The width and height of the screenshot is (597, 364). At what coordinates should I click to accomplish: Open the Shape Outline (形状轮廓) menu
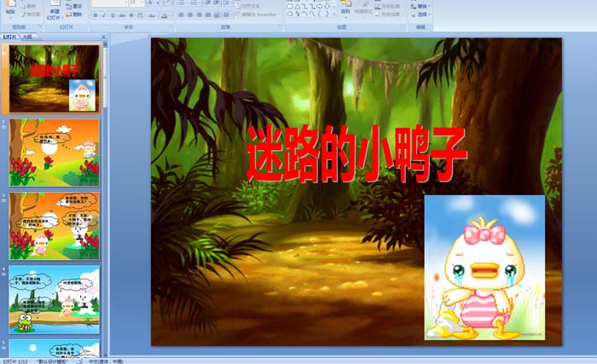[x=387, y=6]
